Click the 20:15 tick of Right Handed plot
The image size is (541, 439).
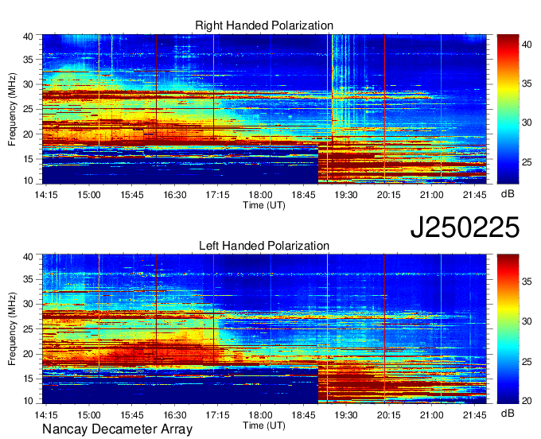pyautogui.click(x=389, y=195)
